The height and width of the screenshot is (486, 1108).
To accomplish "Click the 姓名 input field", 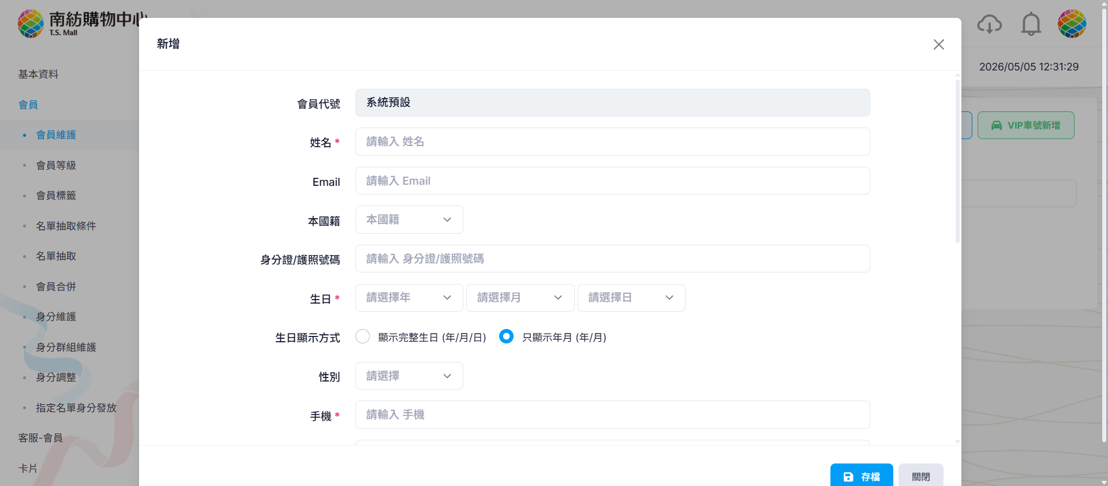I will pos(612,141).
